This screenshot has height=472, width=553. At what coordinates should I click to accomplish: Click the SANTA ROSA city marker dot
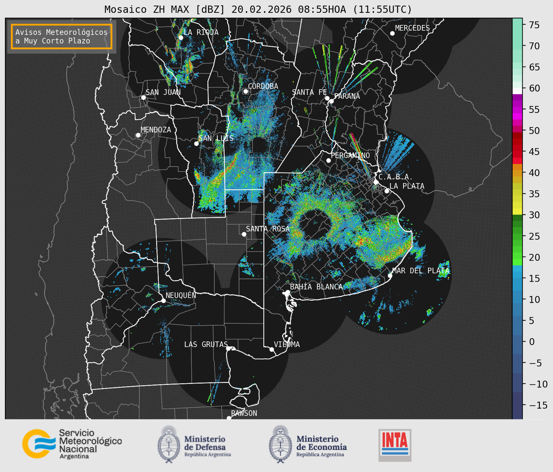pyautogui.click(x=244, y=234)
